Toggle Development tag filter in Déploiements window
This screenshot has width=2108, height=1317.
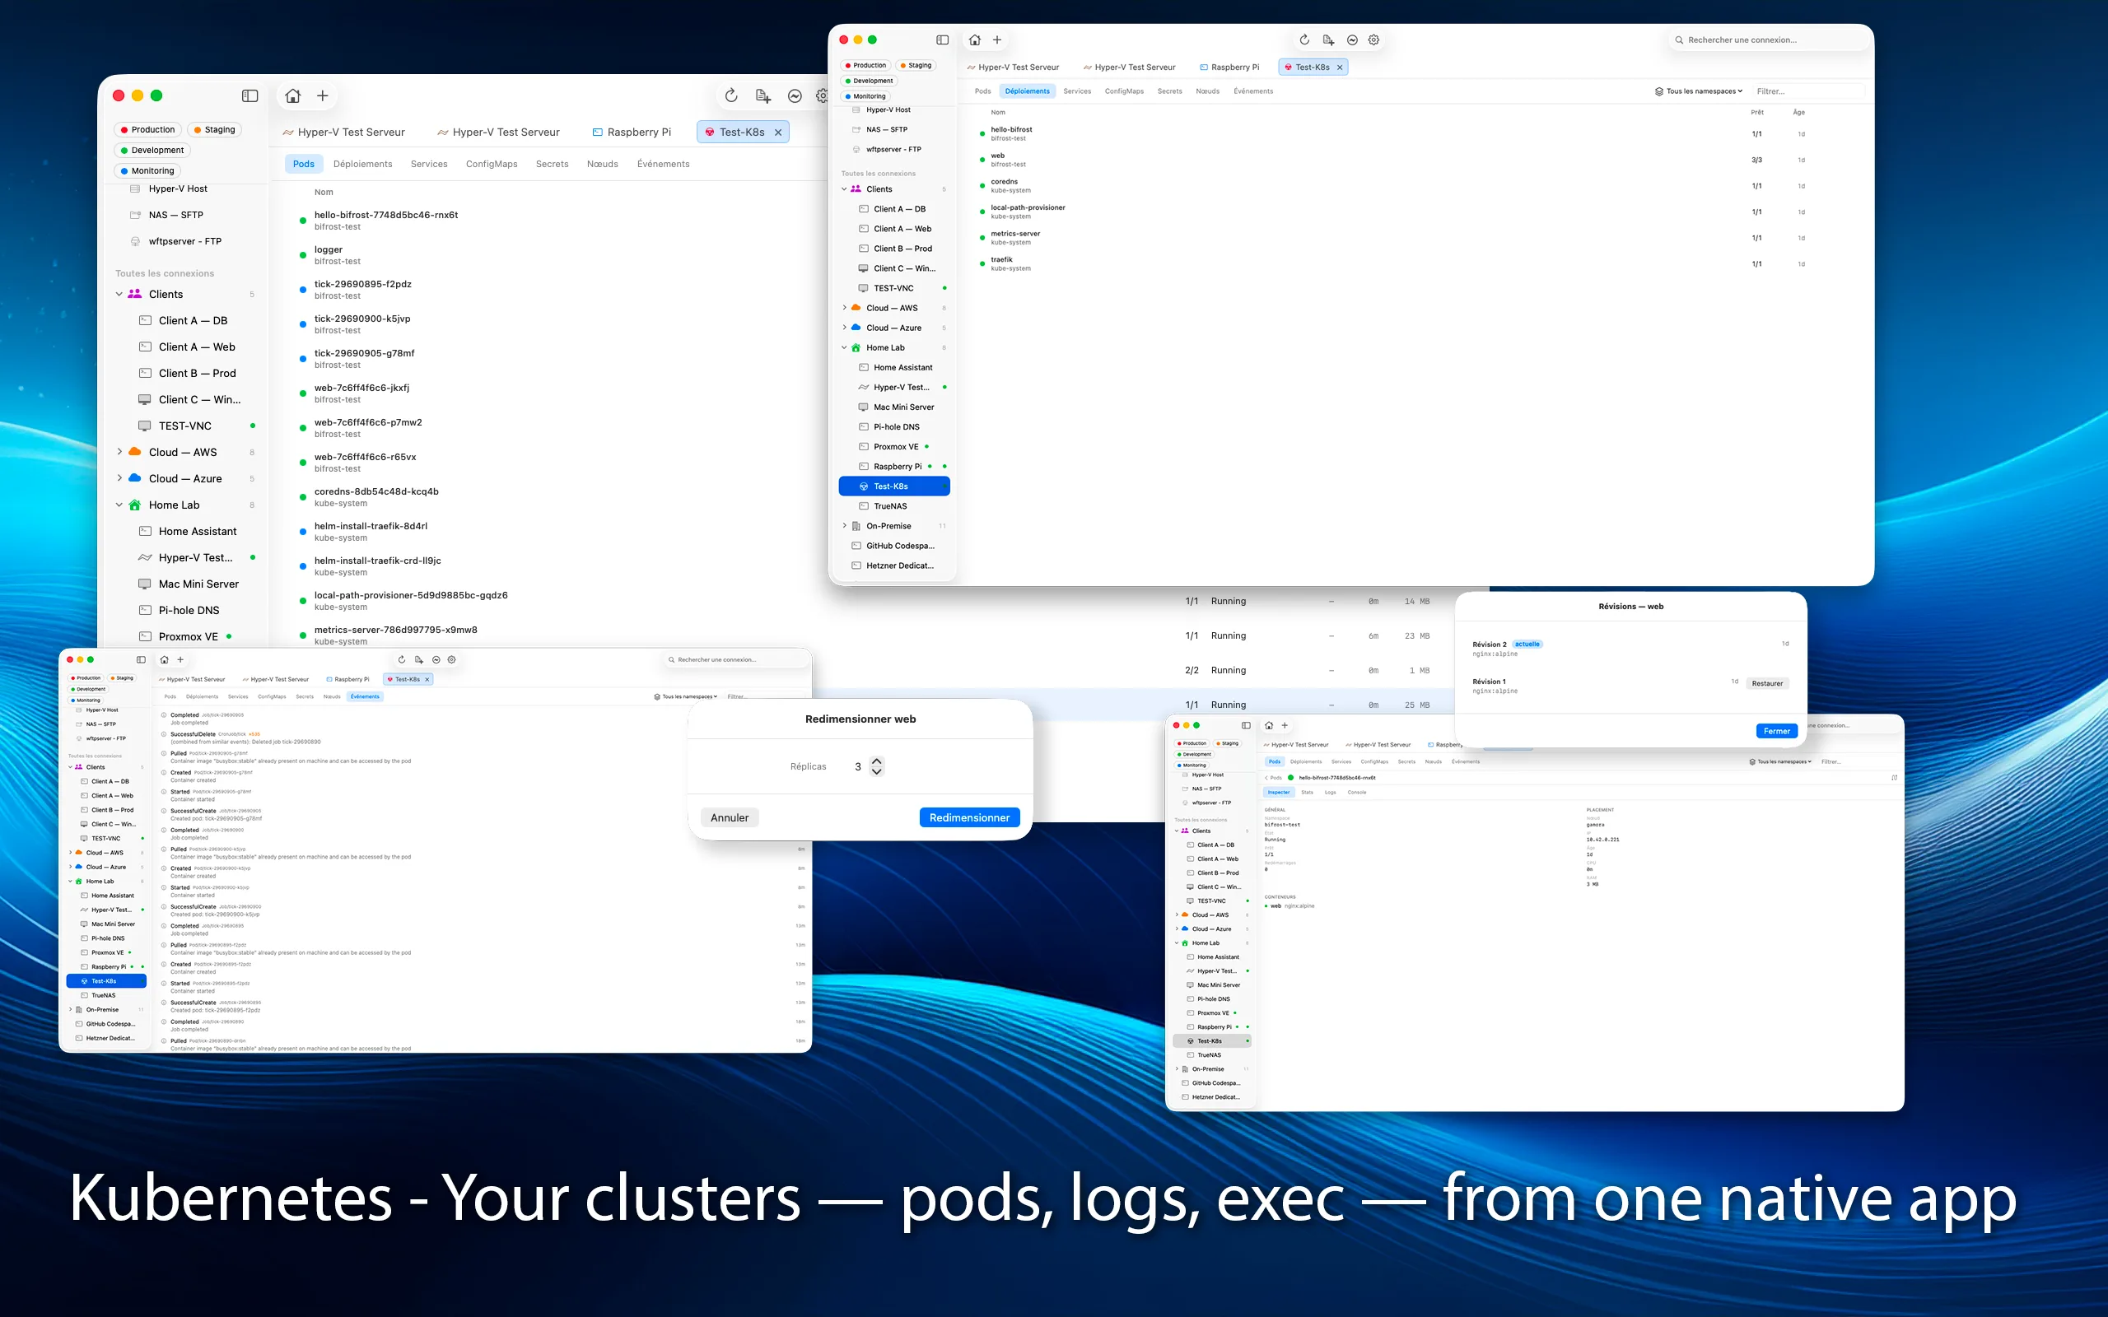tap(869, 81)
